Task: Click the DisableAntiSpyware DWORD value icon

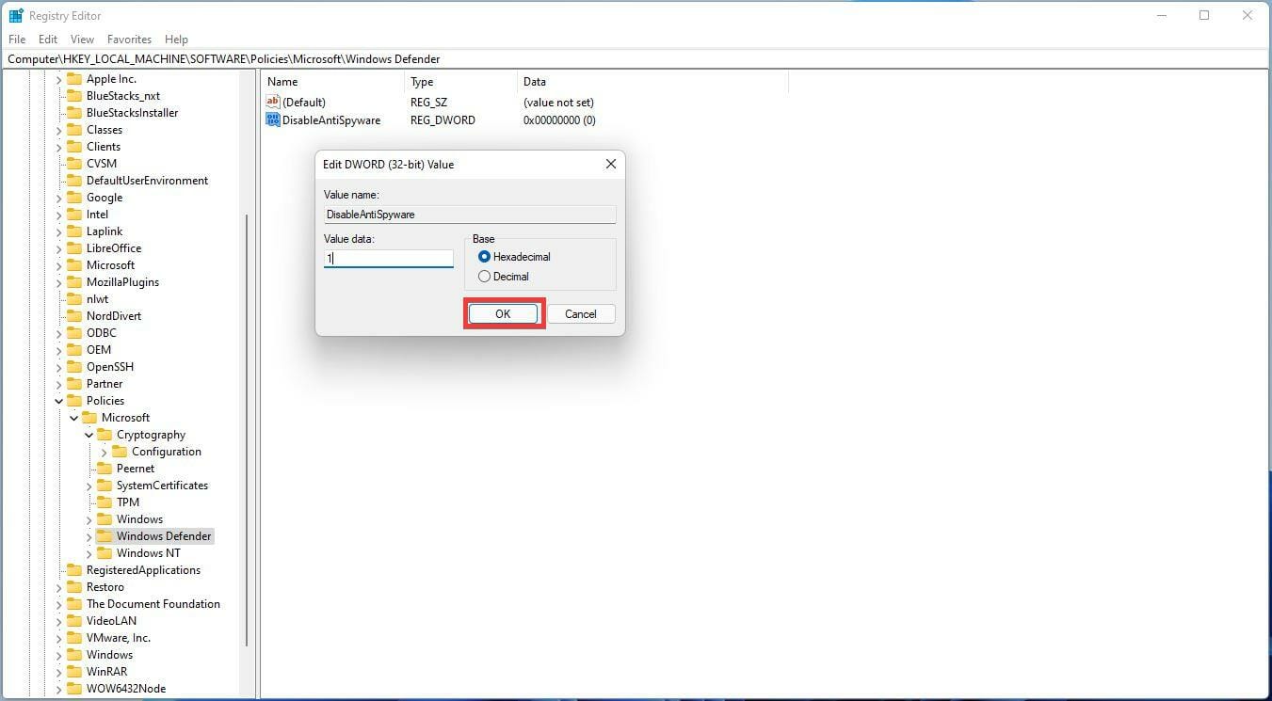Action: 273,119
